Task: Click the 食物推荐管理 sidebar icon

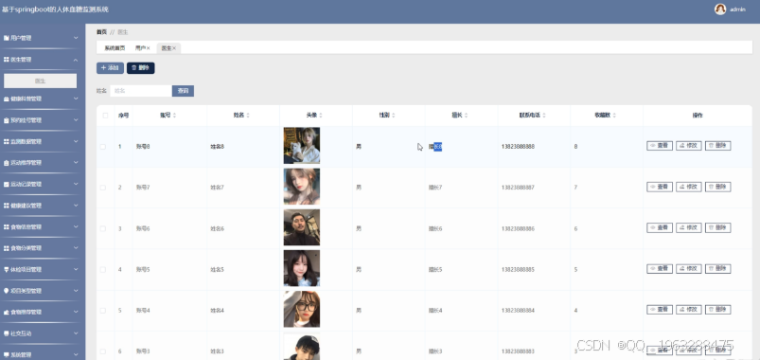Action: coord(7,312)
